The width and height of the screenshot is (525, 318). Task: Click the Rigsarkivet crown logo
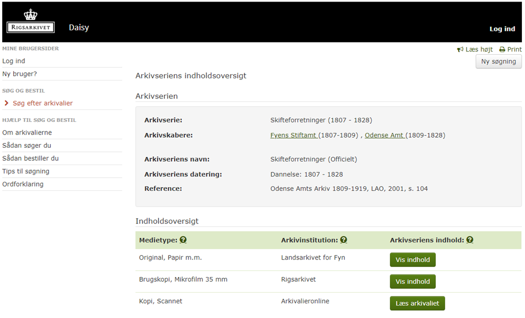click(30, 21)
